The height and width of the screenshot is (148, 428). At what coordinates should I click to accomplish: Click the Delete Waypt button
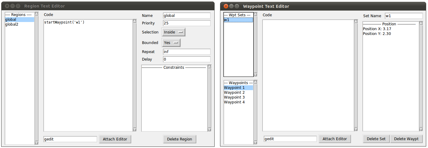(x=406, y=139)
